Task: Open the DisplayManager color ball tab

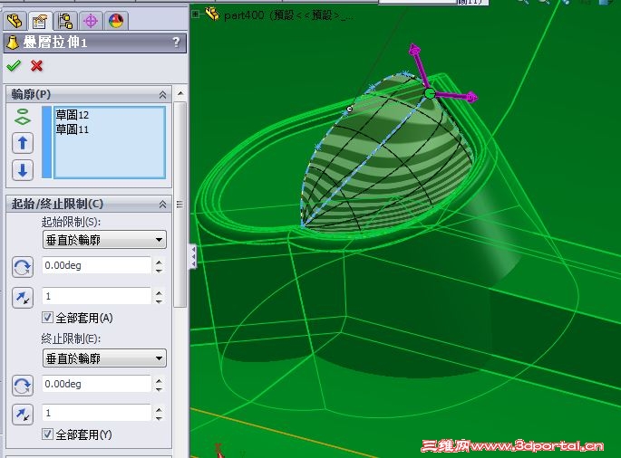Action: [x=116, y=21]
